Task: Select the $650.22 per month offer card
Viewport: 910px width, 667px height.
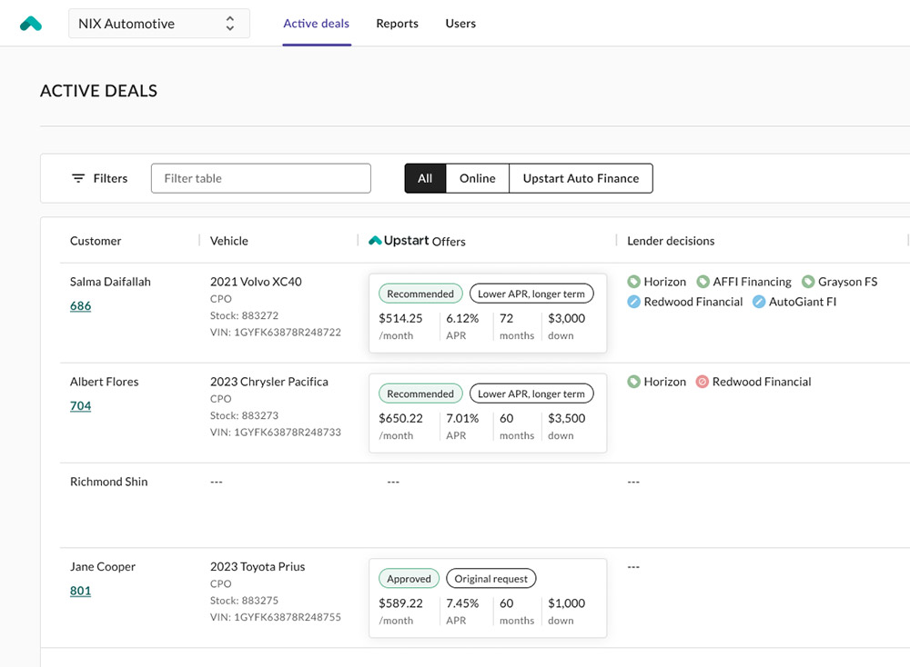Action: 488,413
